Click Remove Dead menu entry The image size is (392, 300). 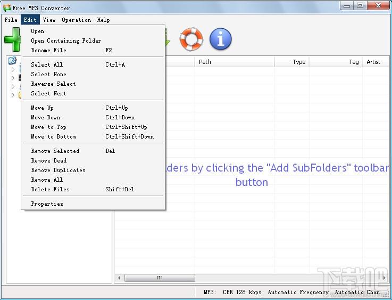click(x=93, y=160)
